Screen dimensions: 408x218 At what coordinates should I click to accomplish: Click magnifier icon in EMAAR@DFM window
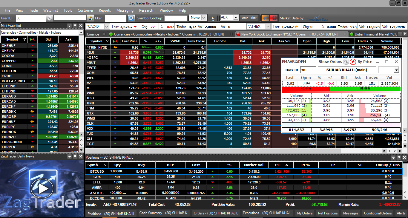(346, 62)
